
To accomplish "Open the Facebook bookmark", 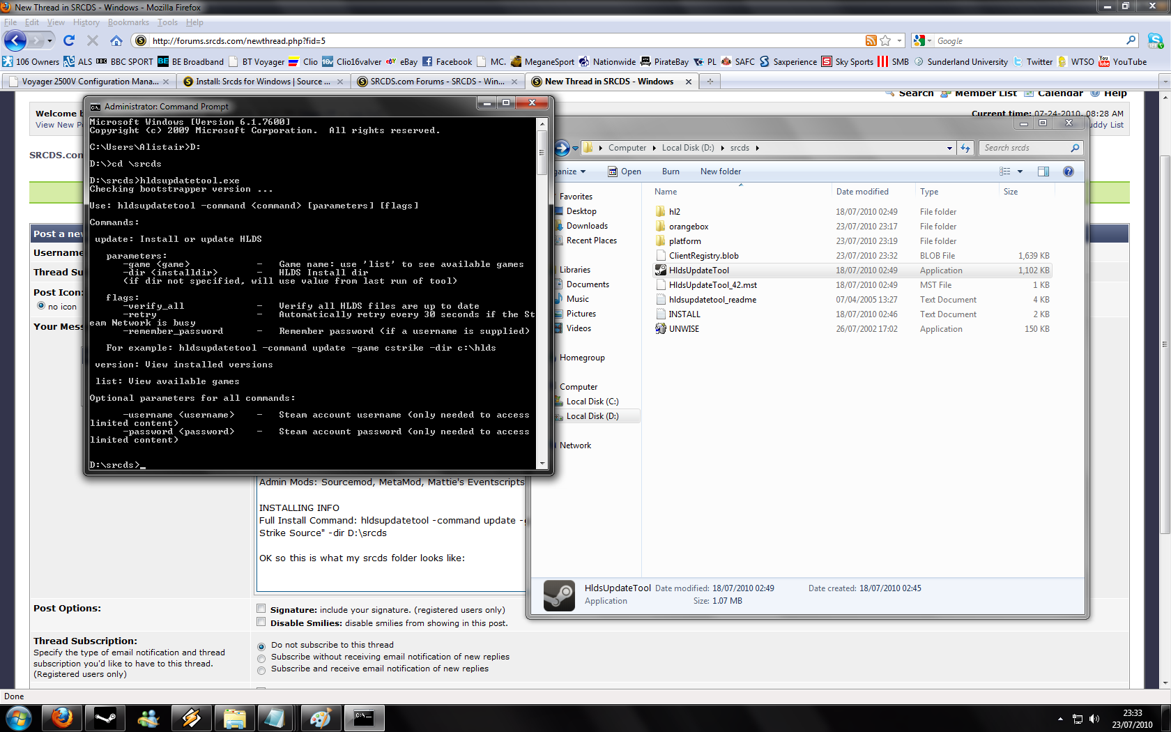I will coord(447,61).
